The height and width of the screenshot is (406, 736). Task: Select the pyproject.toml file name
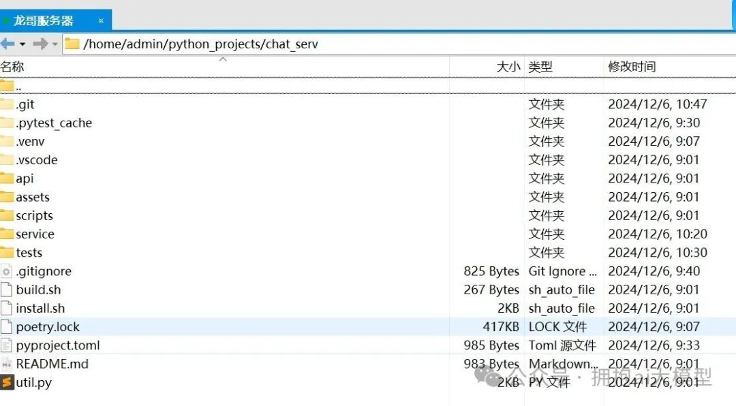pos(58,346)
